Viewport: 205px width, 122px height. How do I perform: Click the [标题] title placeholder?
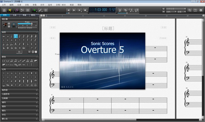108,28
